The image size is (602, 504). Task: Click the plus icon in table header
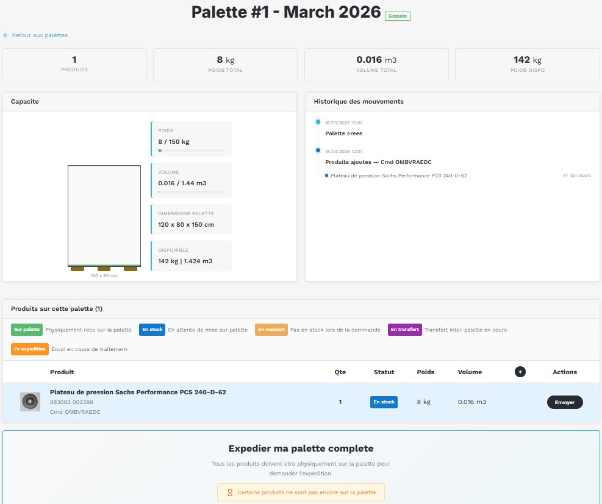[x=520, y=372]
